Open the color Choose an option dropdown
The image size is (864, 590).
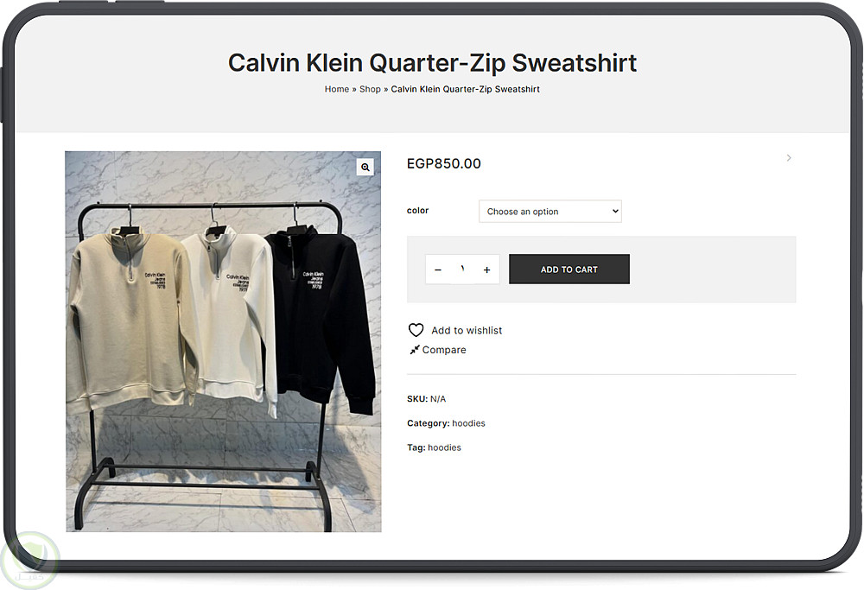click(550, 212)
